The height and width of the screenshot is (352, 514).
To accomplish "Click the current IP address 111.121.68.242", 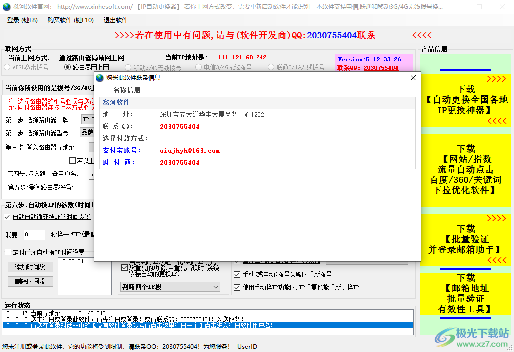I will click(x=242, y=57).
